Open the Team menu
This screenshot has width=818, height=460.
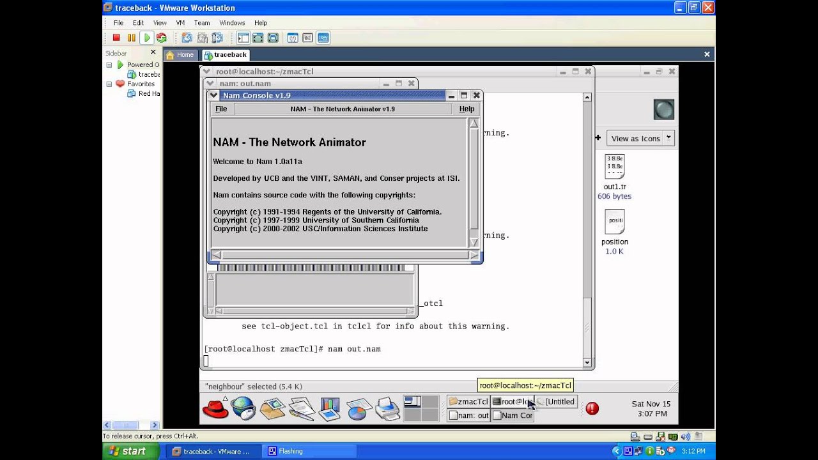tap(202, 22)
